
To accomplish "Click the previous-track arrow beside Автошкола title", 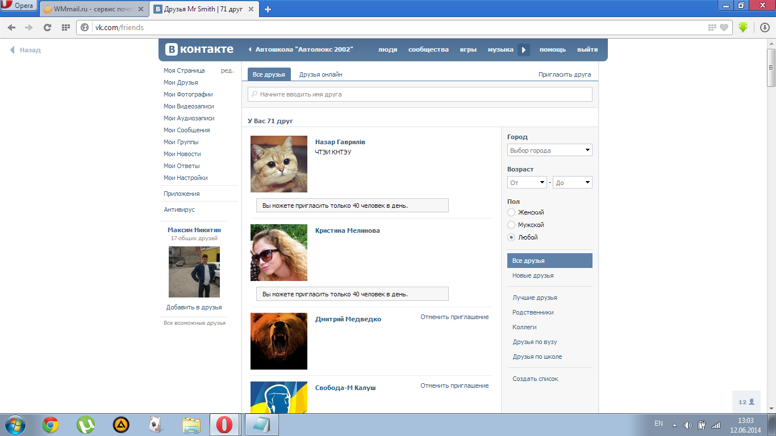I will [250, 50].
